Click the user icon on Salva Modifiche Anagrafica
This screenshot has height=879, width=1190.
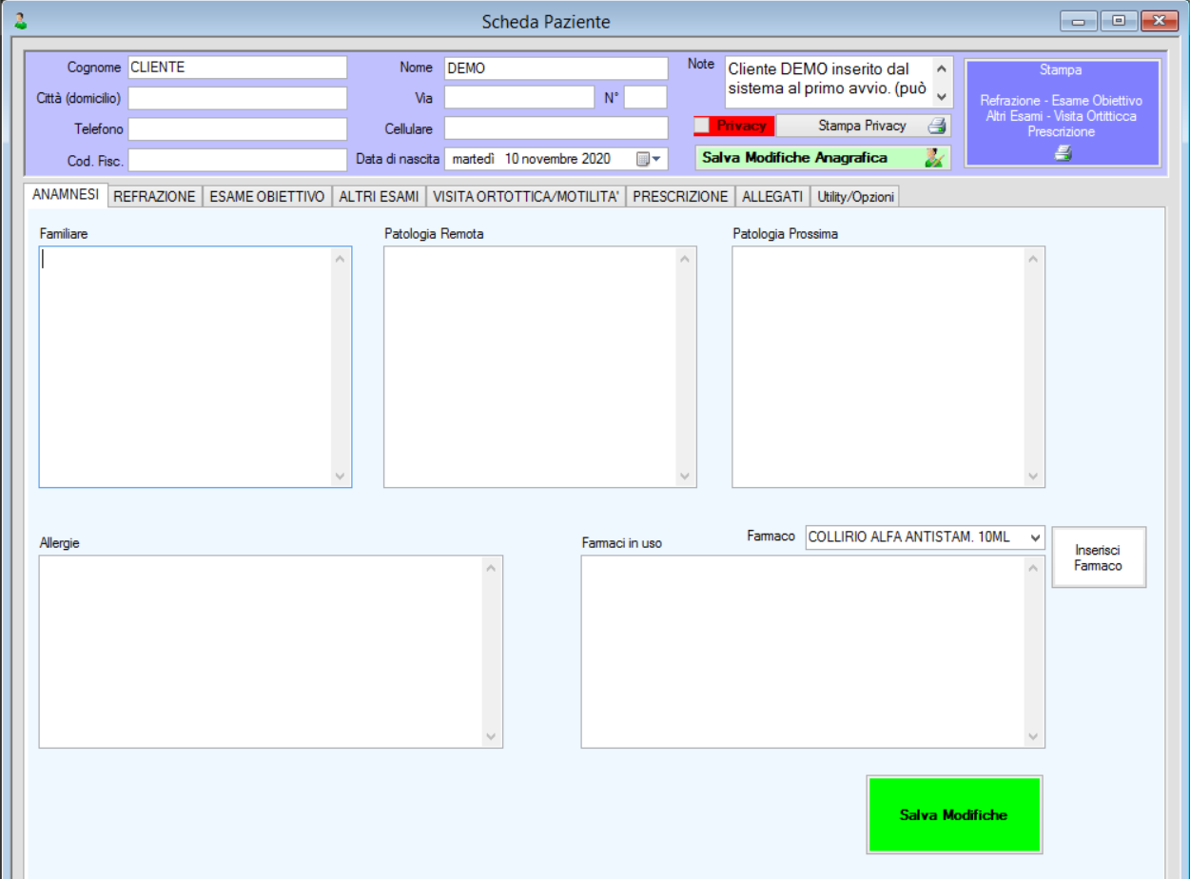[934, 158]
